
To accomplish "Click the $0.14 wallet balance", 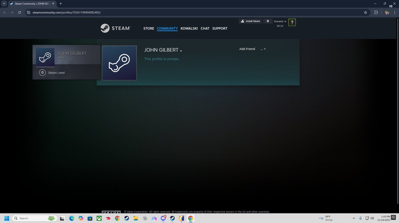I will [x=280, y=26].
